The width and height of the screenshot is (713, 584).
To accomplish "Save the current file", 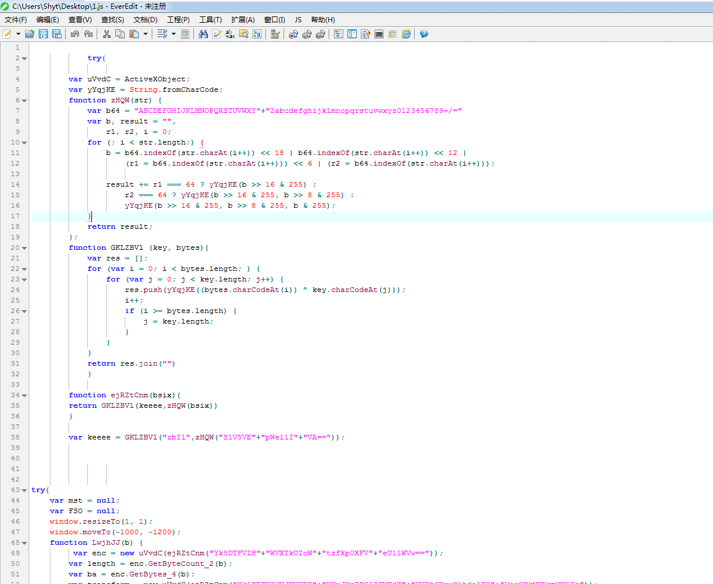I will click(43, 34).
